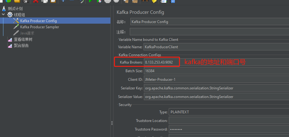
Task: Click the Variable Name field KafkaProducerClient
Action: [216, 47]
